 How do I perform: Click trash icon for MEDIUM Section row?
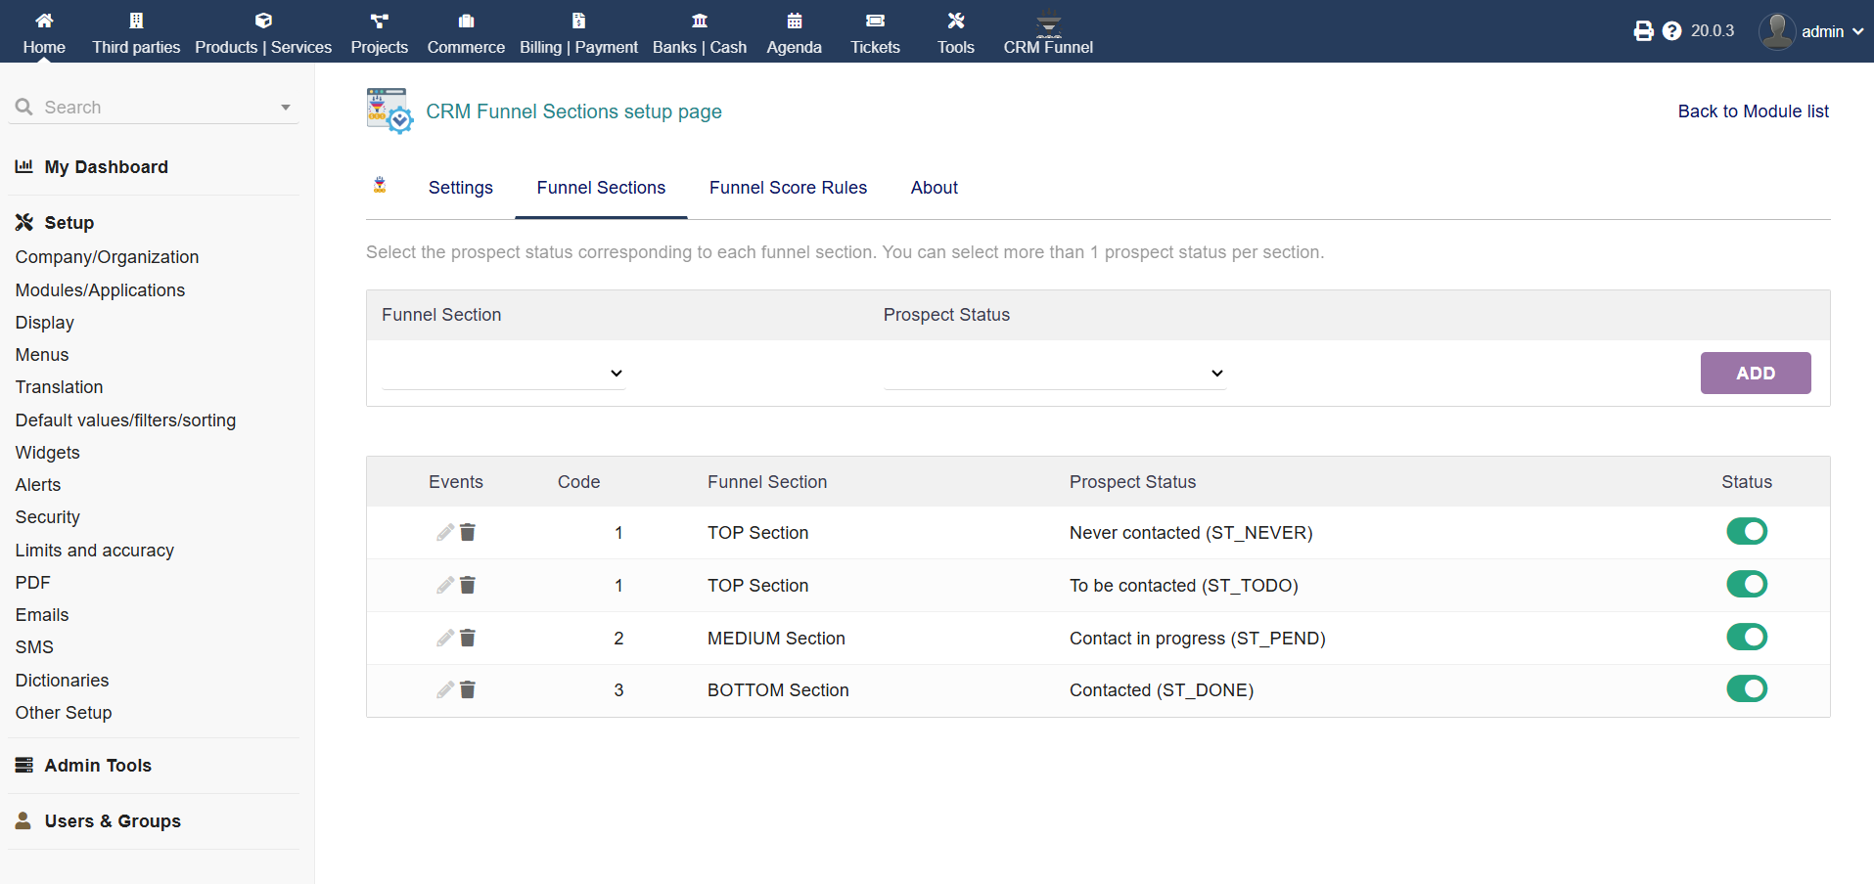[468, 639]
